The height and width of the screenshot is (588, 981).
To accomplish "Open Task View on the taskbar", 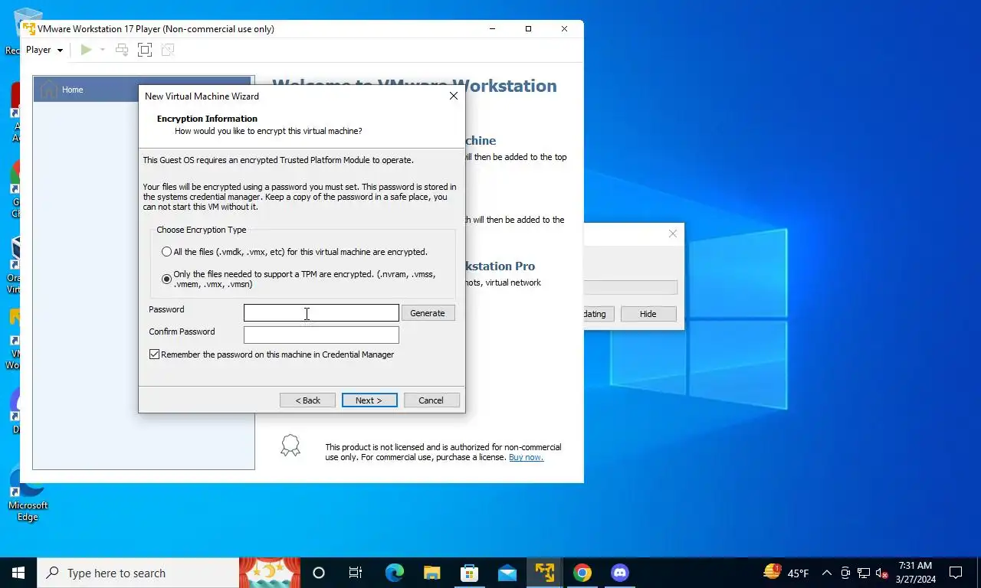I will pos(356,573).
